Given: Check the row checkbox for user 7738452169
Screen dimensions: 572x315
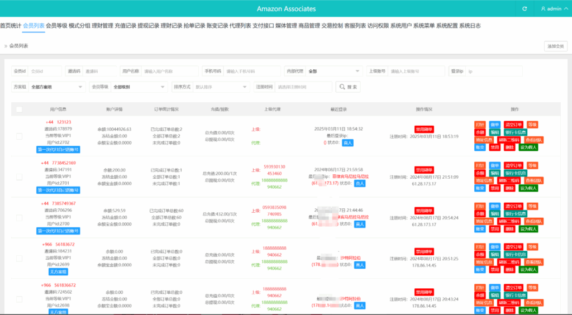Looking at the screenshot, I should (x=20, y=177).
